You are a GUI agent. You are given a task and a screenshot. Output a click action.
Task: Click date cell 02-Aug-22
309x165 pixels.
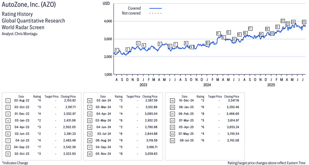22,100
